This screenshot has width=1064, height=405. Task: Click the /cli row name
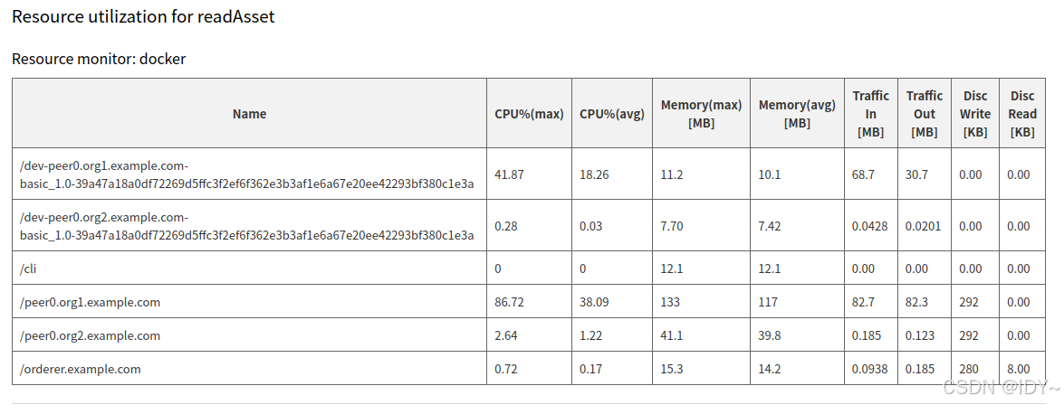point(29,268)
